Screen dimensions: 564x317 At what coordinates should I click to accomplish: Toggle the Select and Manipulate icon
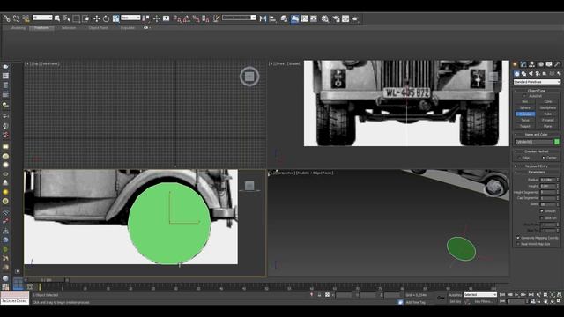click(x=157, y=18)
